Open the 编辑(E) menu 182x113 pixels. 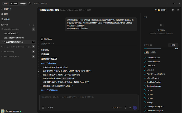[x=36, y=3]
